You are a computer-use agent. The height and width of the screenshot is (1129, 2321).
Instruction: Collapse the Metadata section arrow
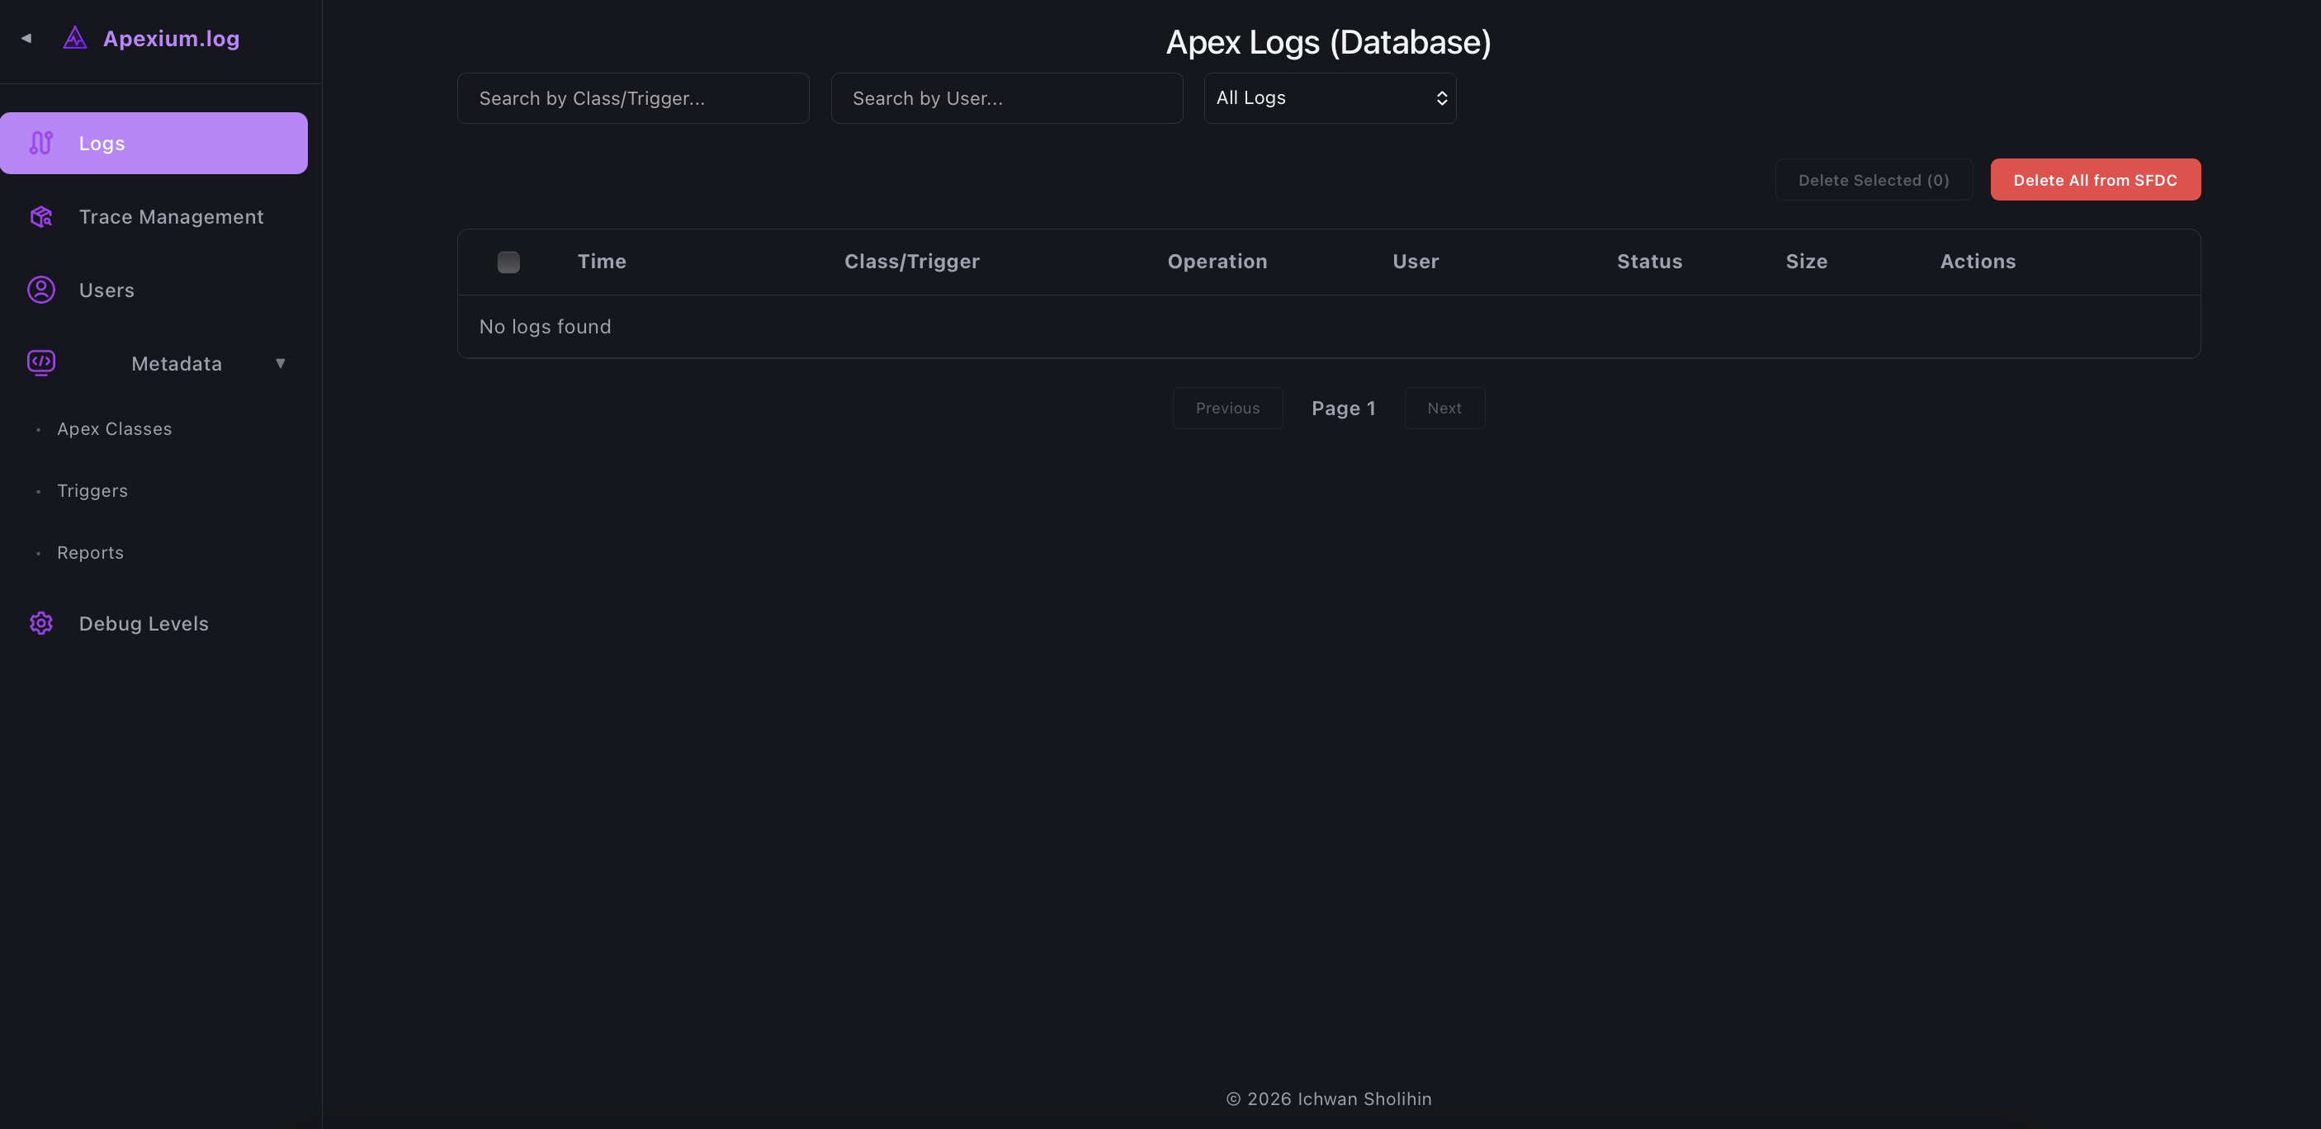click(280, 363)
